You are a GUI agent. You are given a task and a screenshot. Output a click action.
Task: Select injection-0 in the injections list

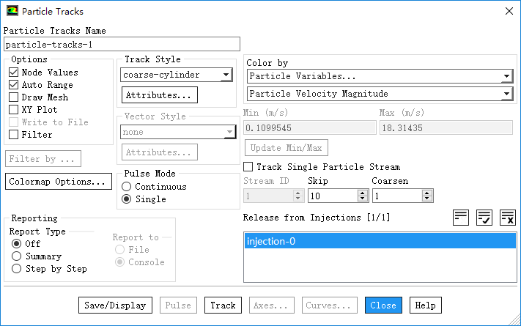(380, 242)
